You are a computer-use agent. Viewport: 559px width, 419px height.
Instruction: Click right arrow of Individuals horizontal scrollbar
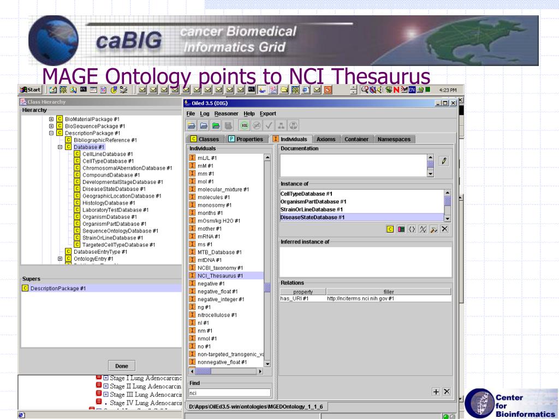coord(260,371)
